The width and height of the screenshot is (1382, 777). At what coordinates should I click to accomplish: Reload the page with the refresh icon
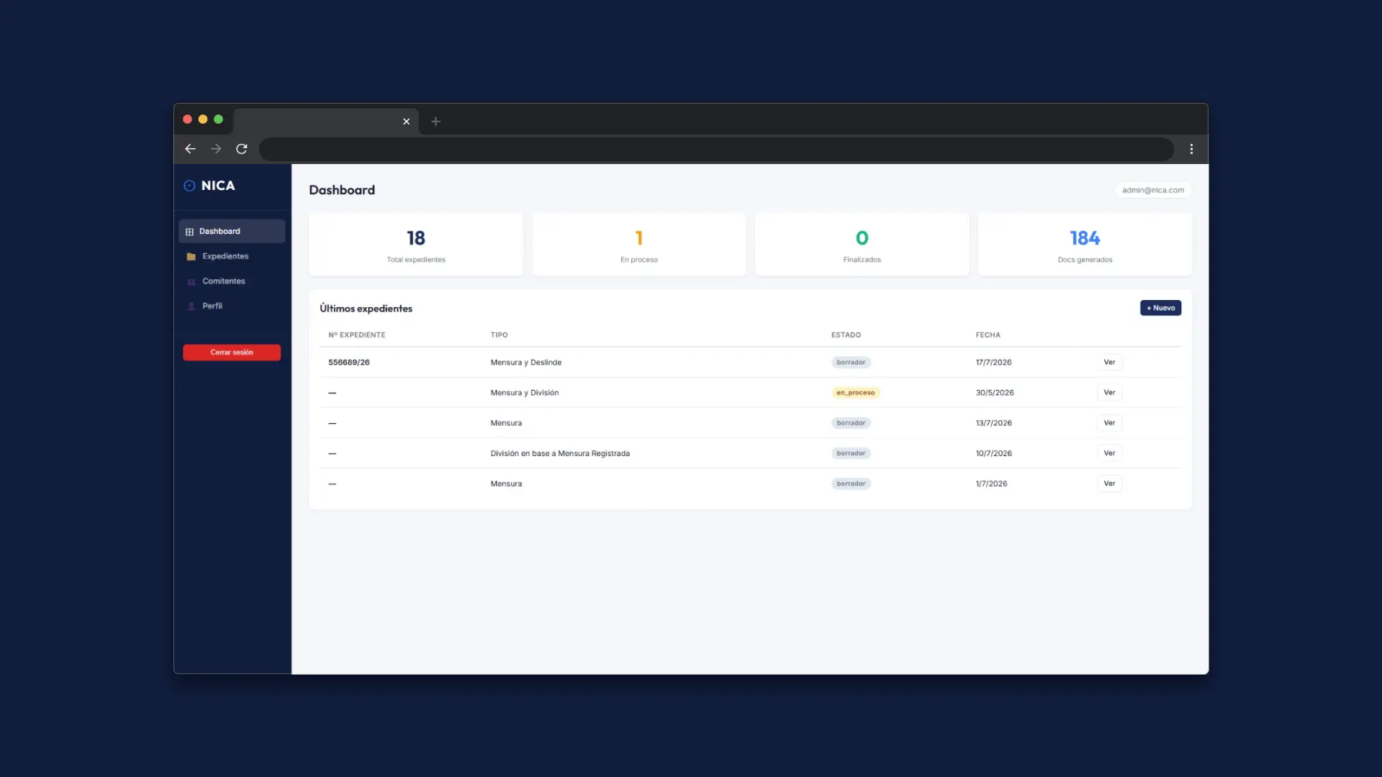click(x=242, y=149)
